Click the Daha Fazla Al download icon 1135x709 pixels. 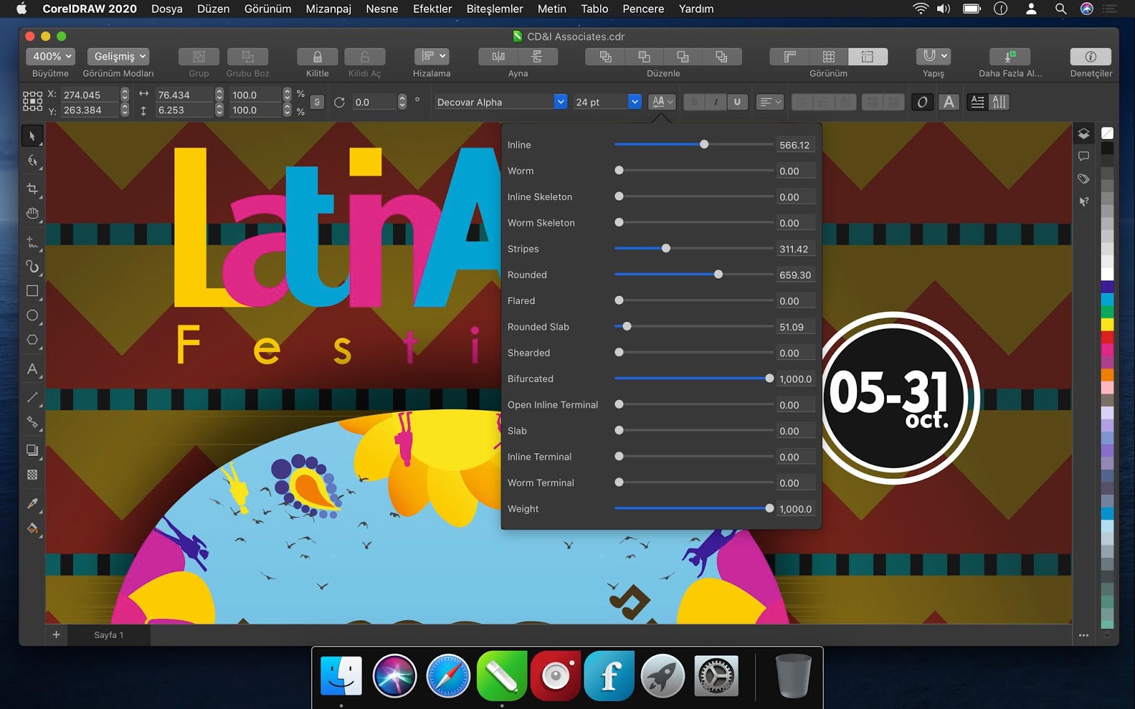tap(1009, 56)
